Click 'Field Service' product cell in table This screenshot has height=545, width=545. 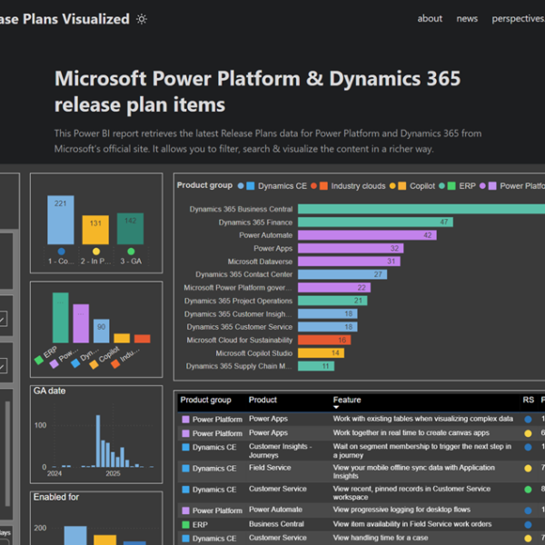pyautogui.click(x=270, y=468)
